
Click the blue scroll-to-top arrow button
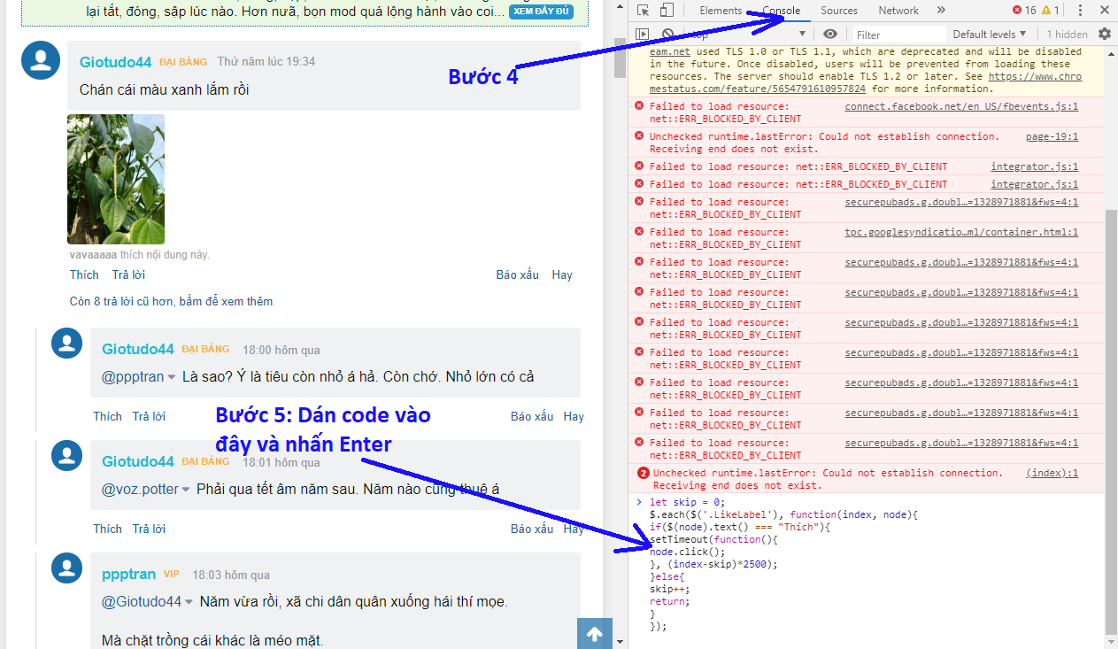[x=595, y=633]
